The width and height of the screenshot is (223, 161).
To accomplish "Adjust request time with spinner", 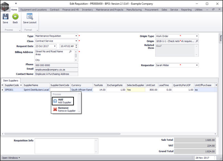I will 76,46.
